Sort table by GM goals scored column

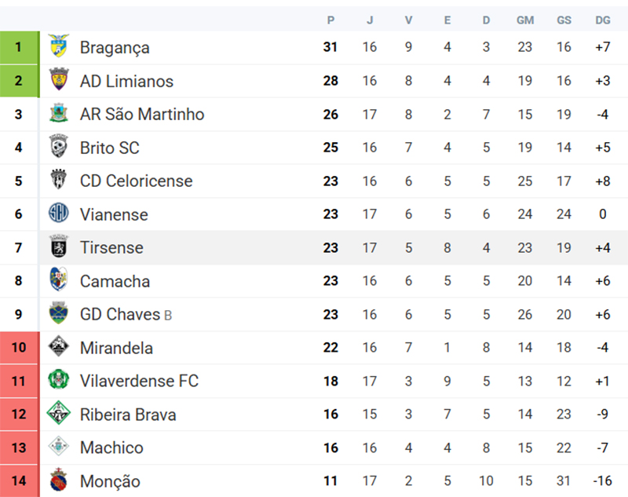[x=524, y=20]
